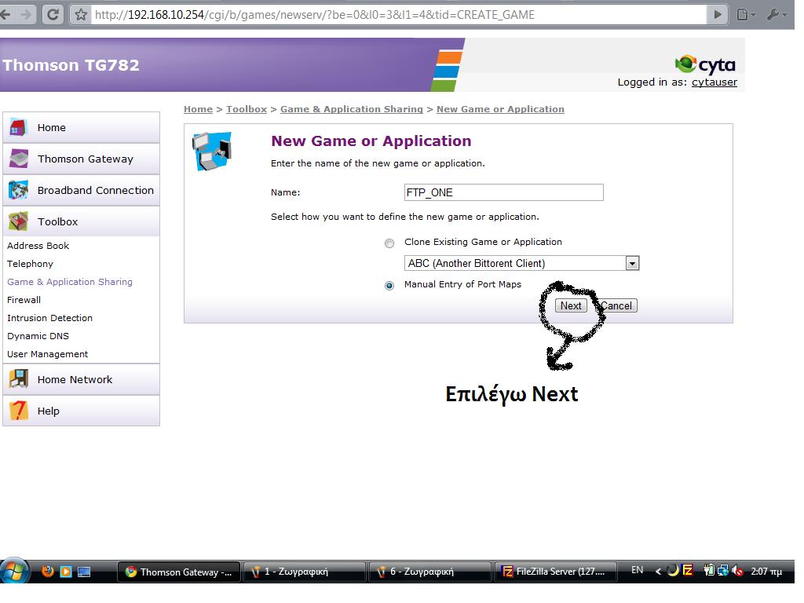The height and width of the screenshot is (603, 804).
Task: Select Clone Existing Game or Application radio
Action: [389, 243]
